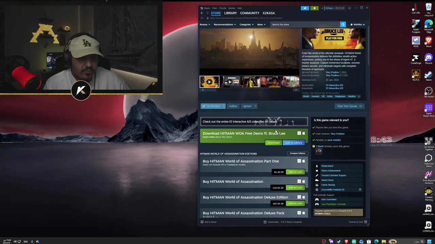The height and width of the screenshot is (244, 435).
Task: Click View Your Queue button
Action: 349,106
